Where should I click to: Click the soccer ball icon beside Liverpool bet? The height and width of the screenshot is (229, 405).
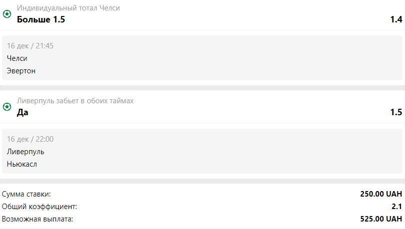coord(7,107)
